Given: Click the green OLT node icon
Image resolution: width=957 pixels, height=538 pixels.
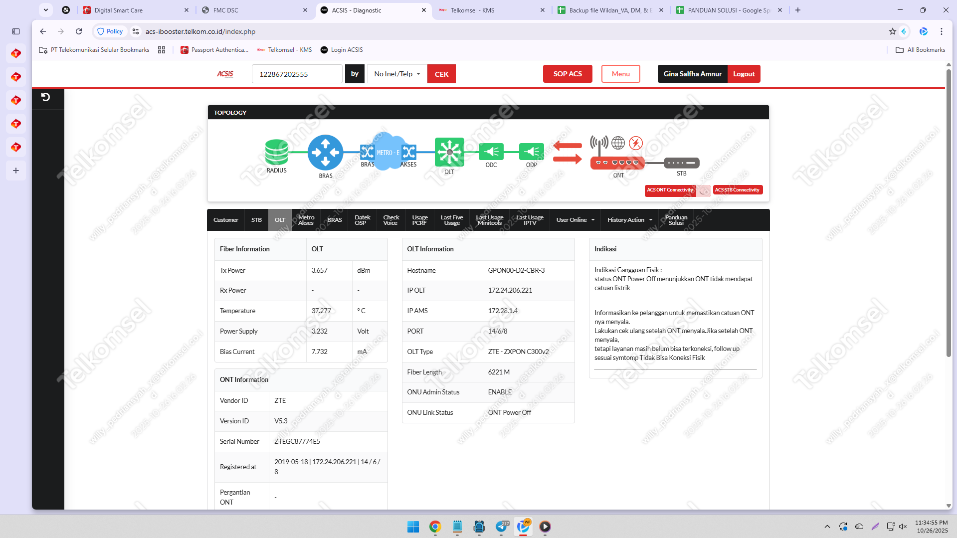Looking at the screenshot, I should (449, 152).
